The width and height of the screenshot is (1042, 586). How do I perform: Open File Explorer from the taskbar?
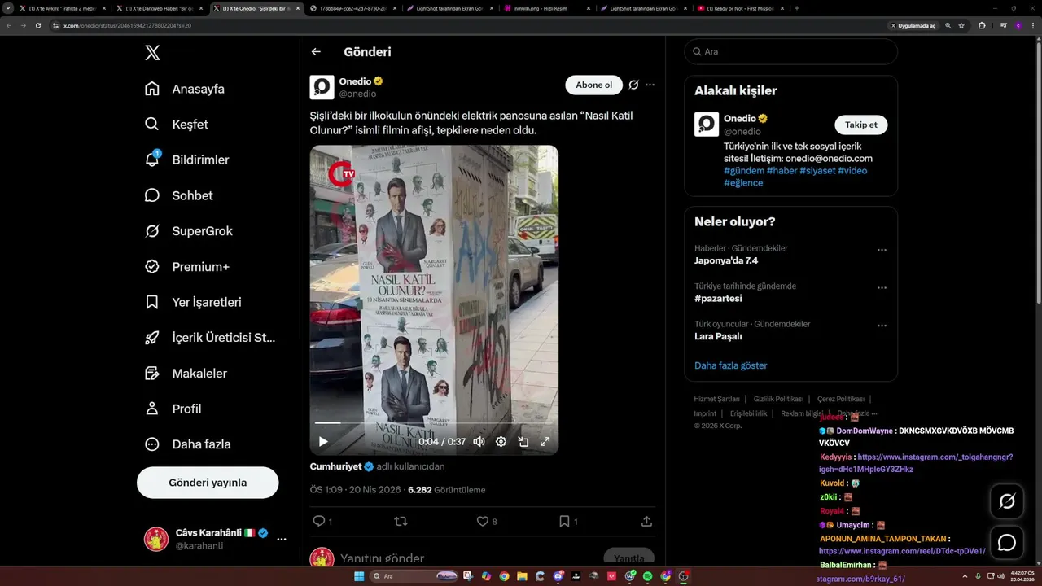[x=522, y=576]
